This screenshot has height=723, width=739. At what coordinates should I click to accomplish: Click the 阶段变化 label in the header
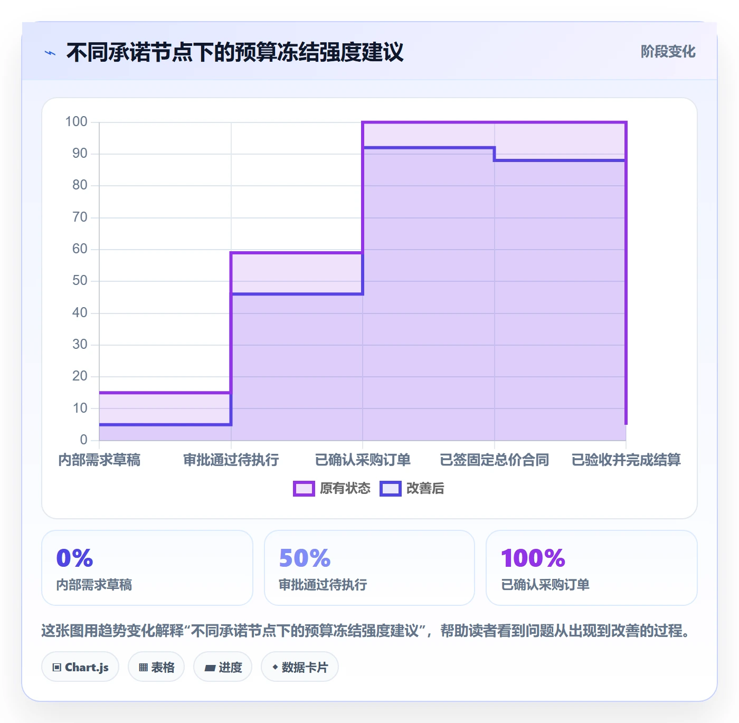click(668, 52)
